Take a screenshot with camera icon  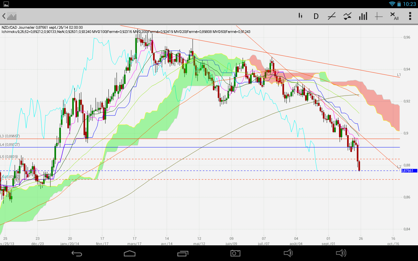[235, 253]
